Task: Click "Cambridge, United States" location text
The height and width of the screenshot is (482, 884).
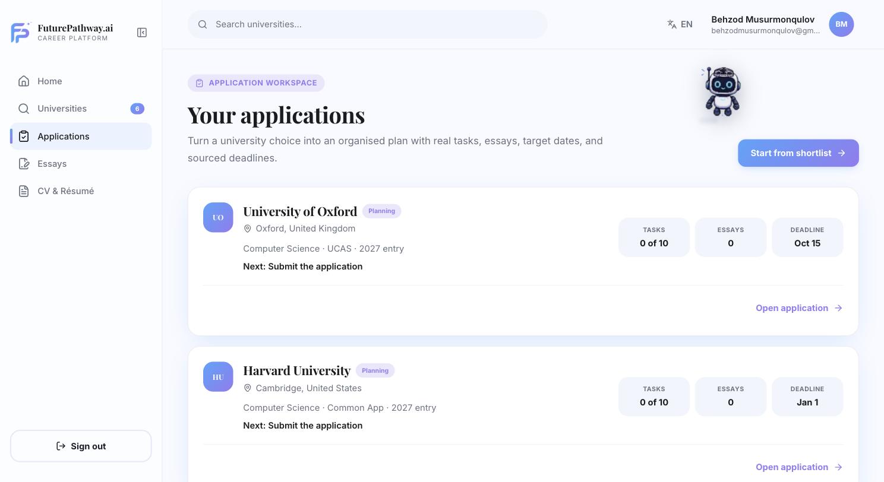Action: [x=309, y=388]
